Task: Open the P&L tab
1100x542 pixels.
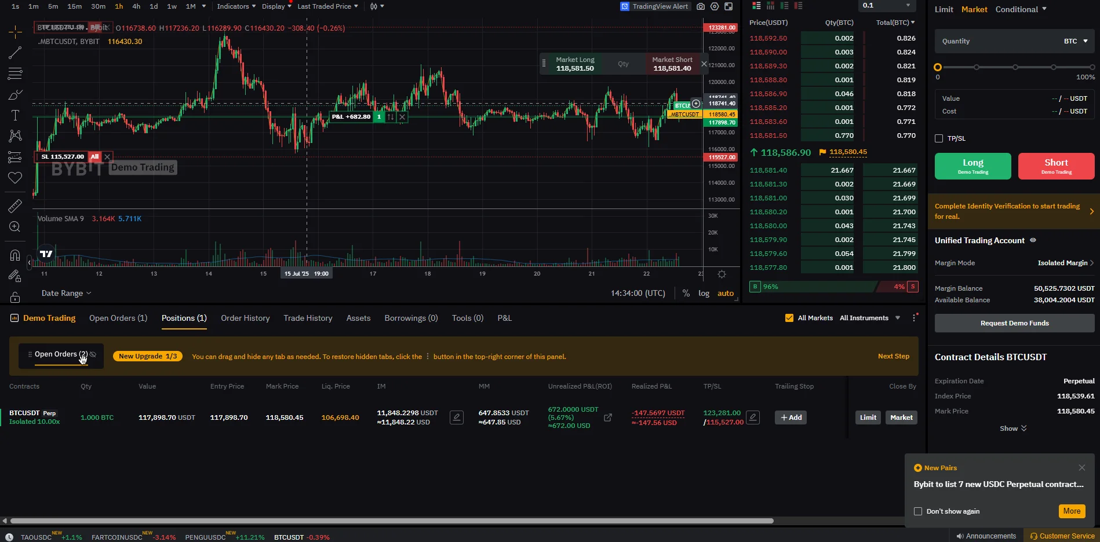Action: point(504,318)
